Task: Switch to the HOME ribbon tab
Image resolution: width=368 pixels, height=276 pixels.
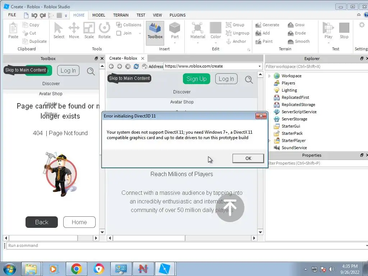Action: 79,15
